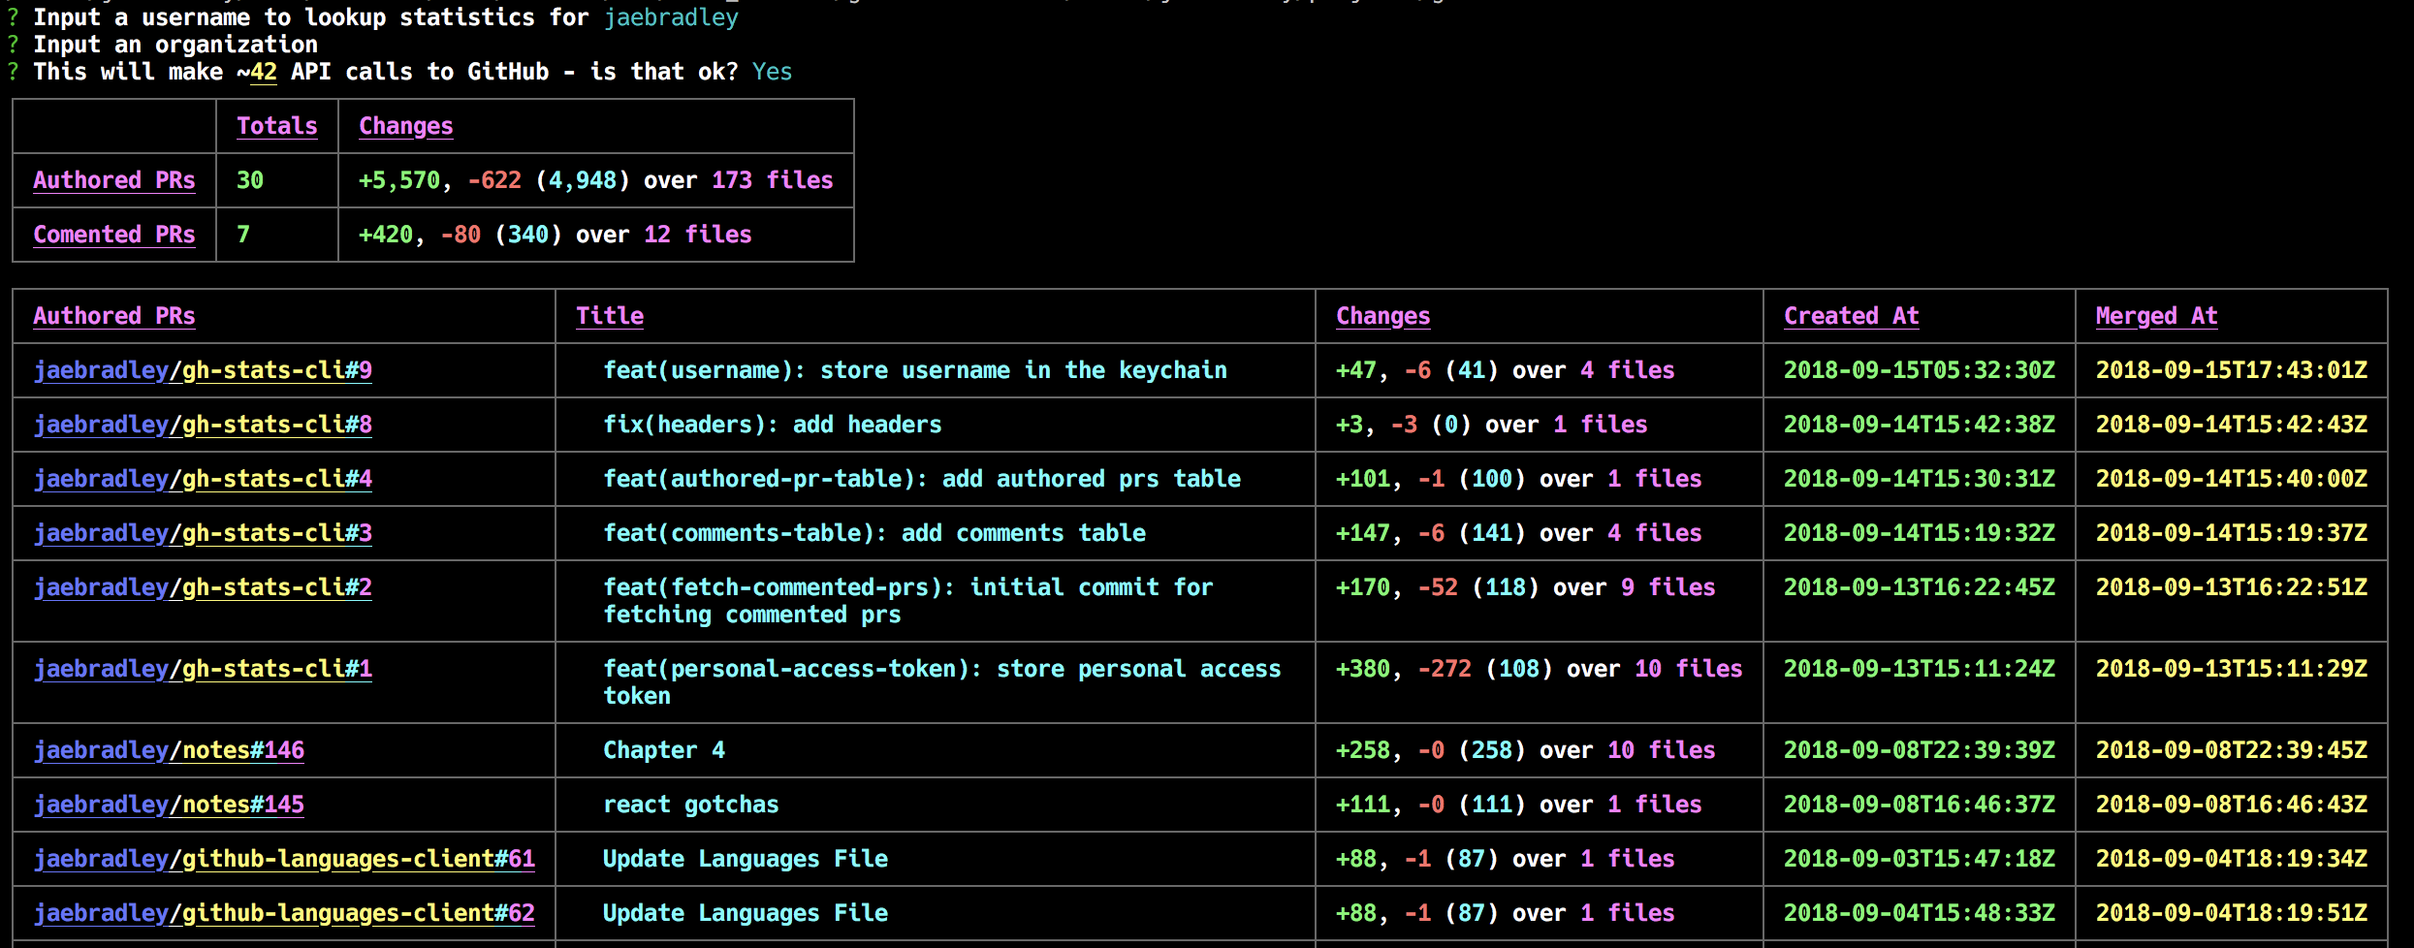This screenshot has width=2414, height=948.
Task: Click merged date 2018-09-15T17:43:01Z
Action: (x=2232, y=370)
